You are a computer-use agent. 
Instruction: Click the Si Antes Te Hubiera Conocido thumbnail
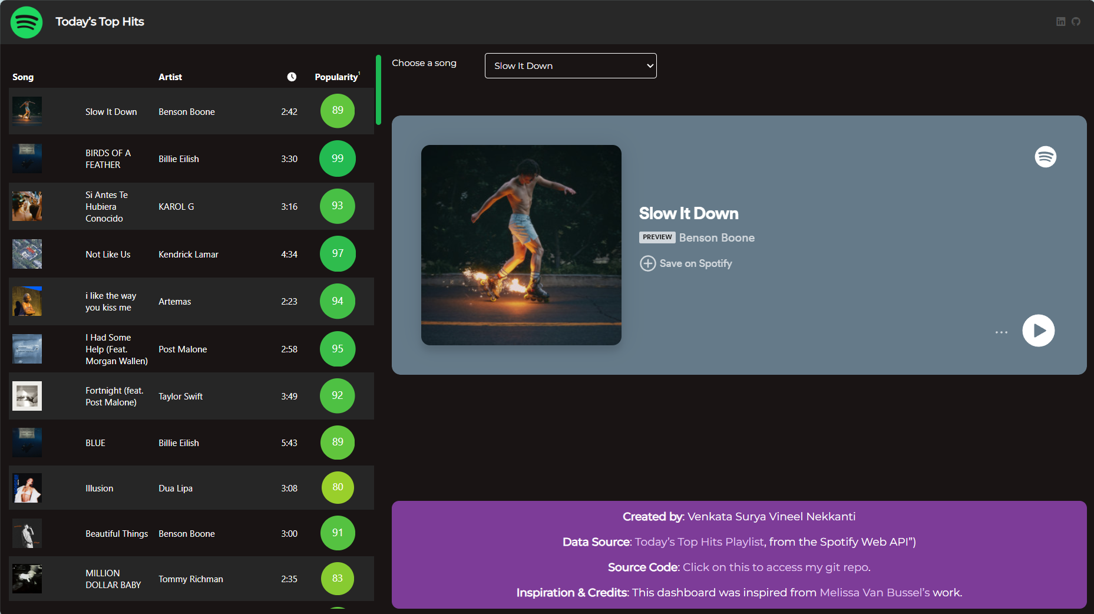click(x=27, y=206)
